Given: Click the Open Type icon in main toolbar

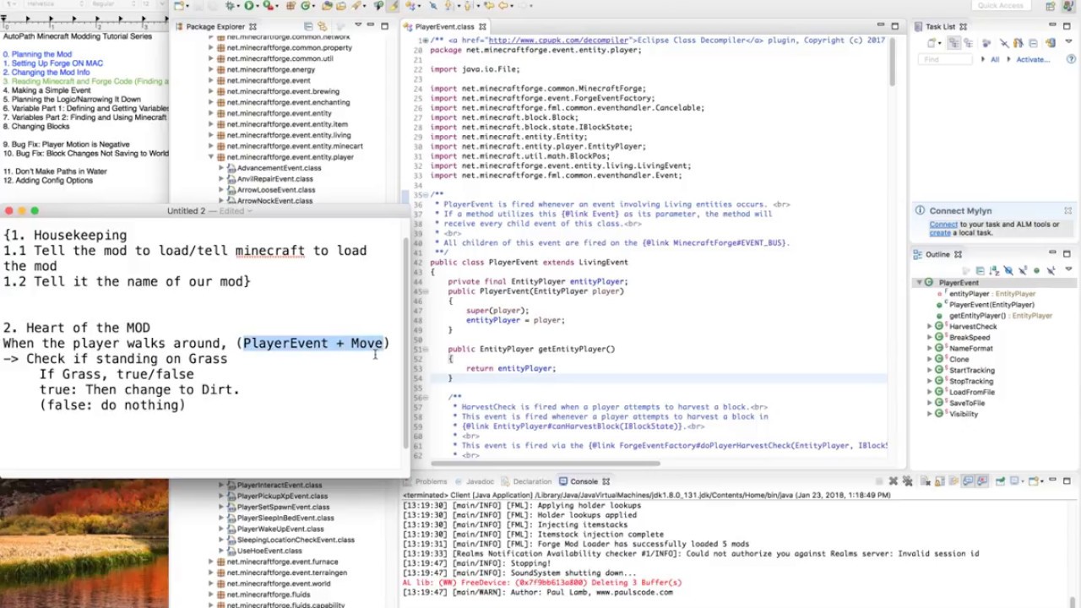Looking at the screenshot, I should pyautogui.click(x=328, y=6).
